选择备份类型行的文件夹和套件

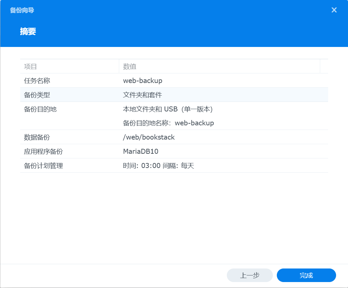point(139,95)
